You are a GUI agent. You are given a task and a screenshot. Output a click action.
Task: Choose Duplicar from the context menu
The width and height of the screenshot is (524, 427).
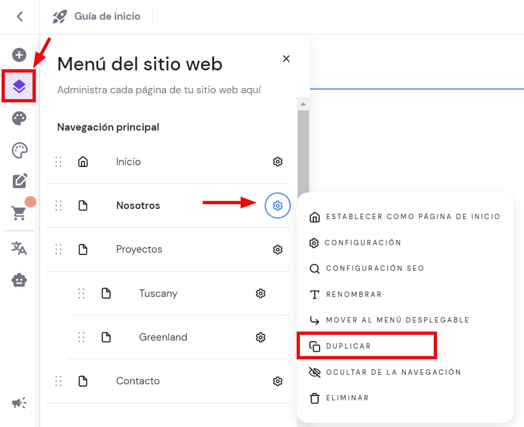(348, 347)
